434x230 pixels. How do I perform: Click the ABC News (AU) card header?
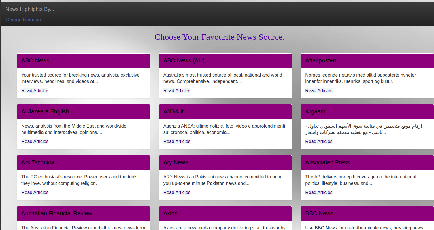pyautogui.click(x=225, y=60)
